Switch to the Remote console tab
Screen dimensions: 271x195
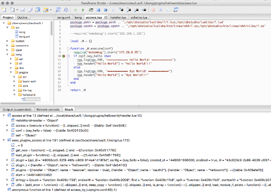click(48, 110)
